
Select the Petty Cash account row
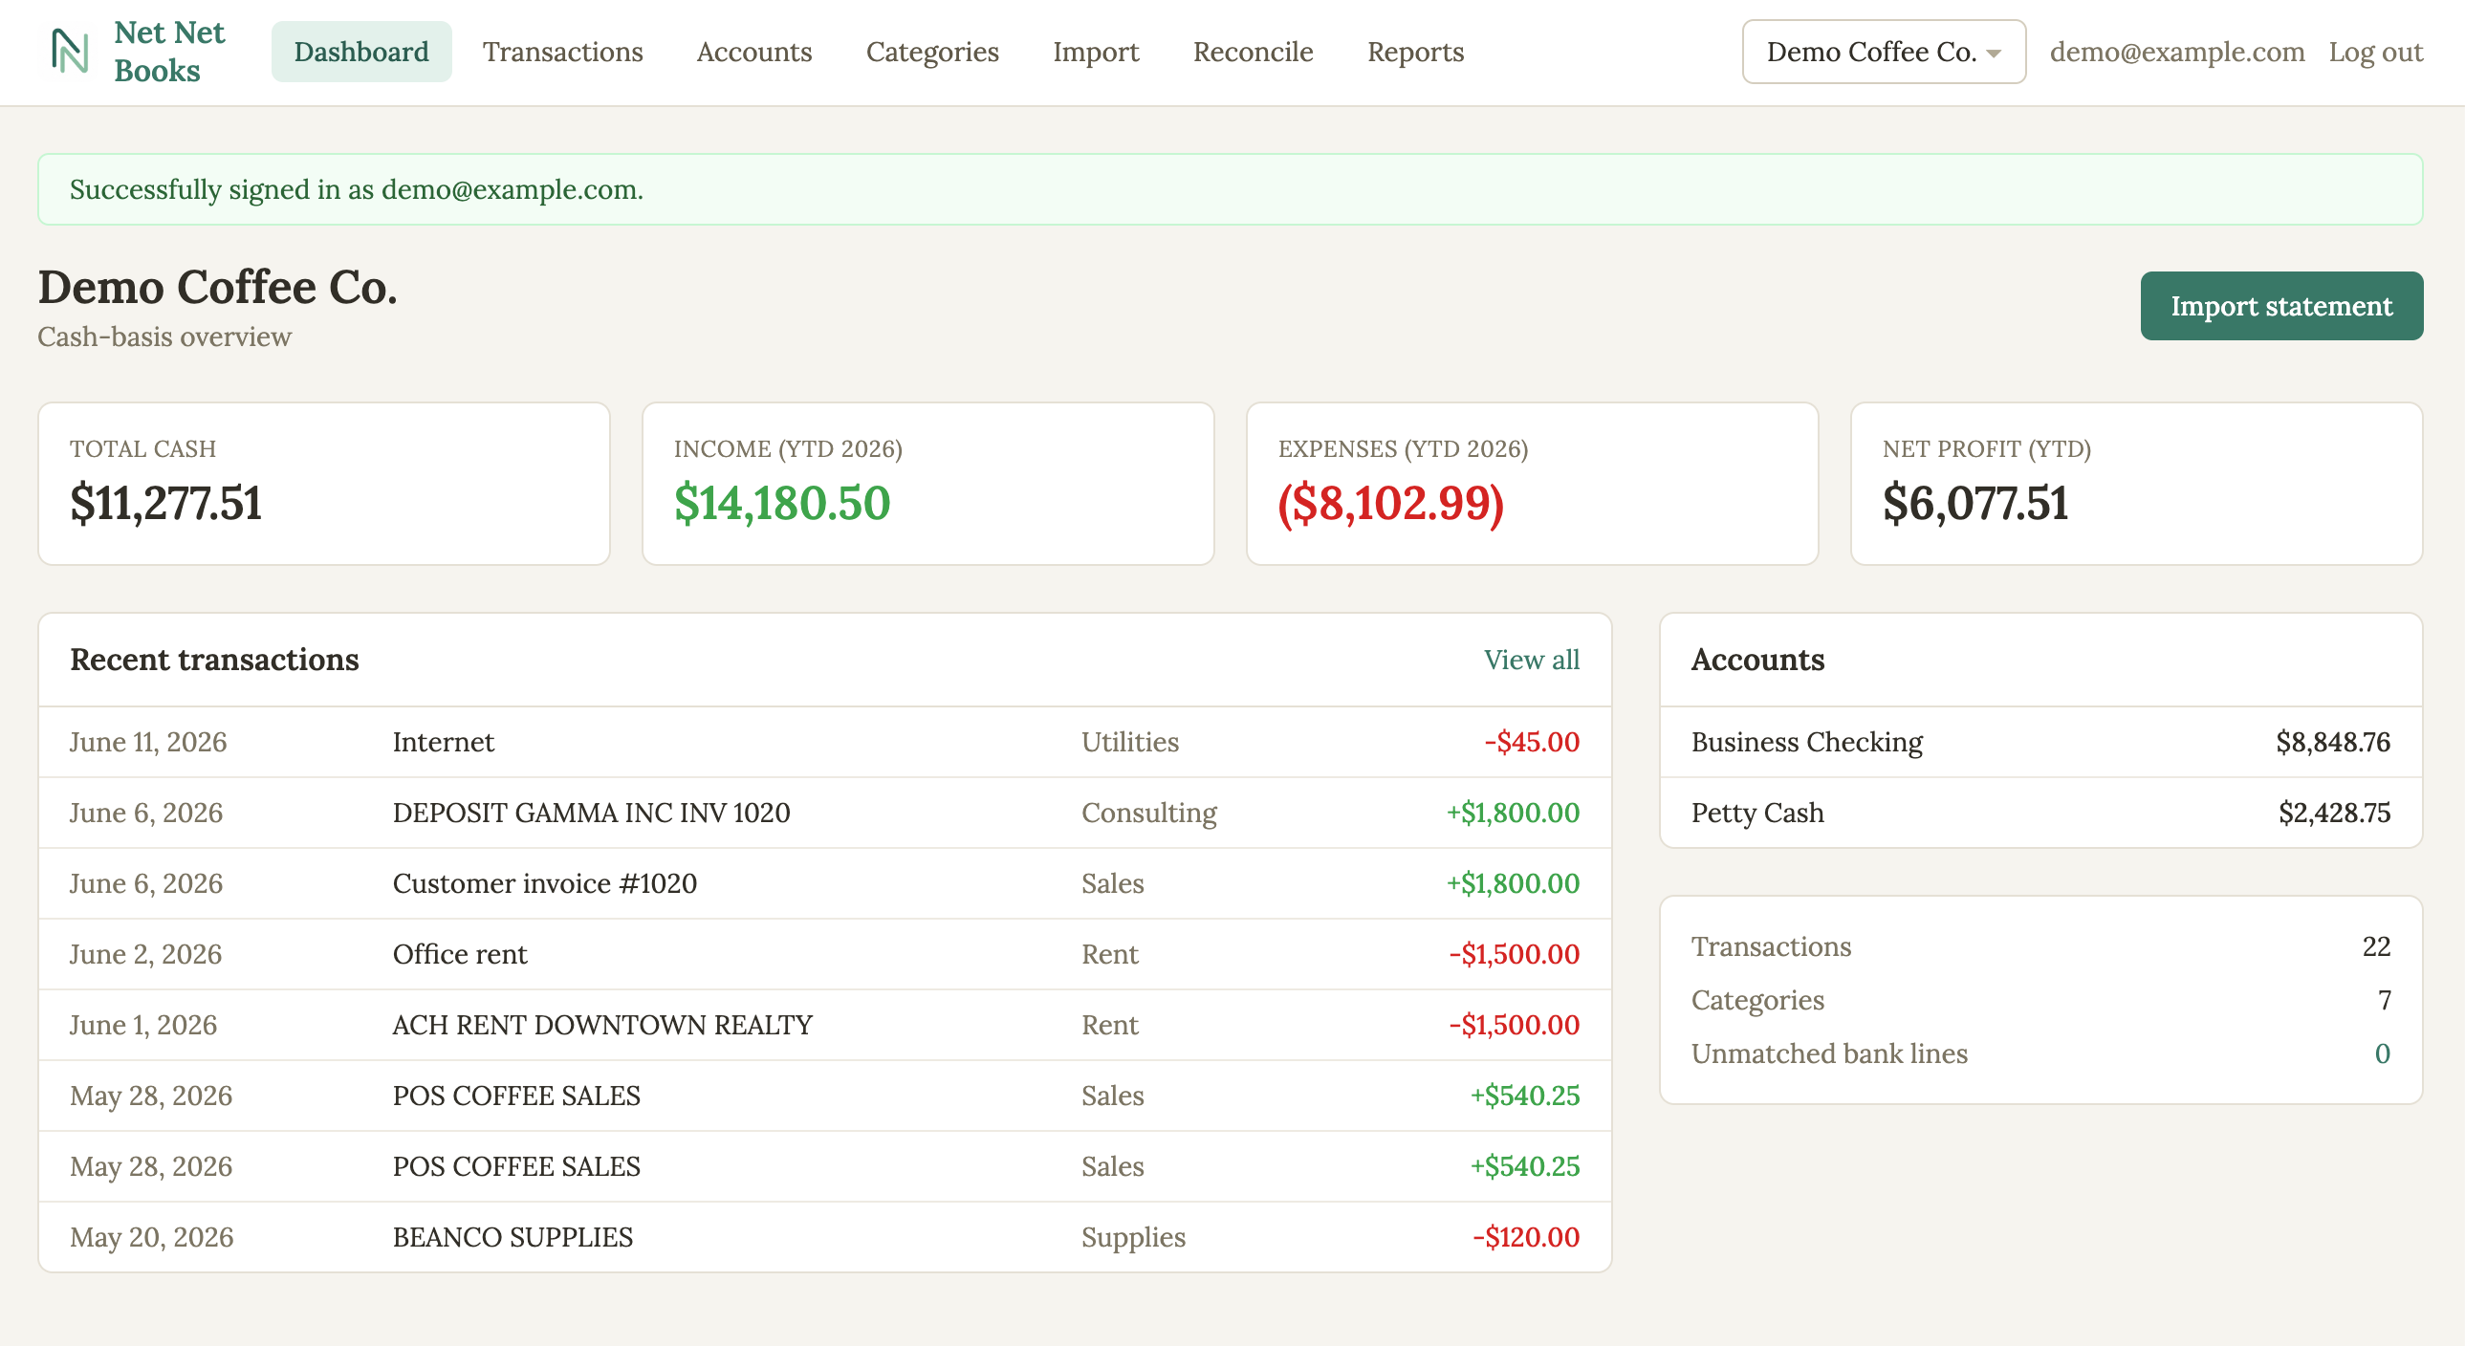coord(2040,814)
